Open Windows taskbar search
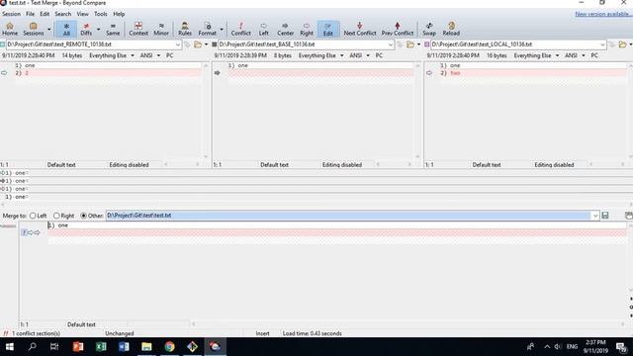 tap(32, 347)
